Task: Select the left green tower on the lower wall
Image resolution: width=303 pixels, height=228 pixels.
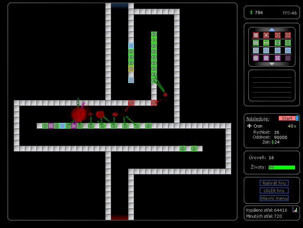Action: (182, 148)
